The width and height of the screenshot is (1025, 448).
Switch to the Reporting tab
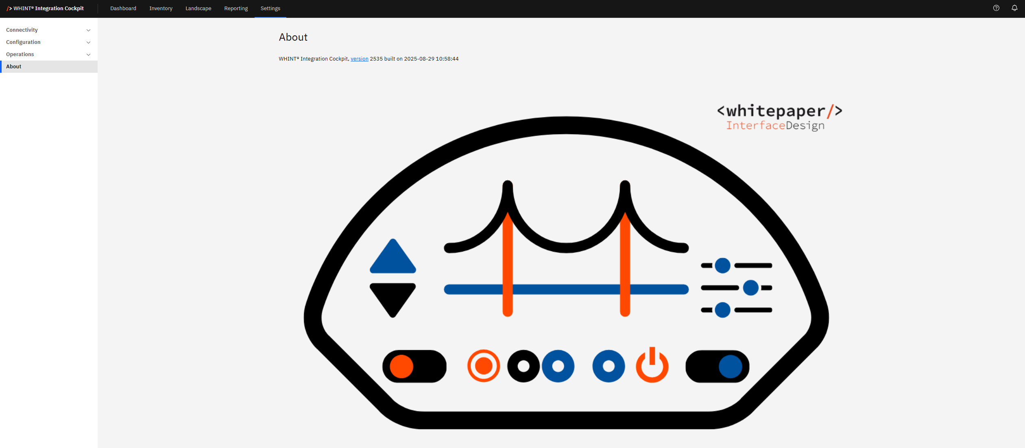236,8
